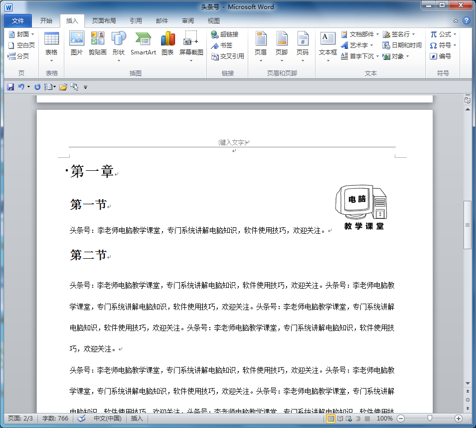Open Customize Quick Access Toolbar dropdown
Screen dimensions: 476x428
tap(85, 87)
